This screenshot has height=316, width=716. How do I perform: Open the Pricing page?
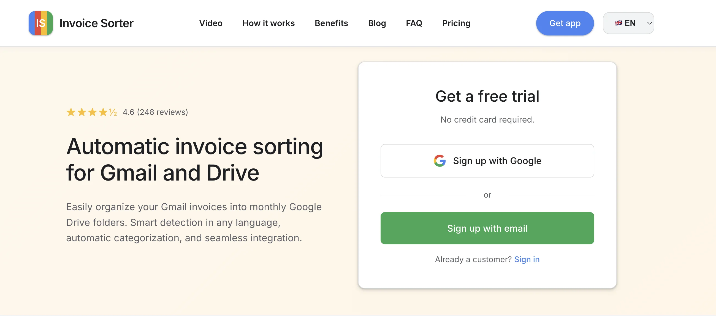(x=456, y=23)
